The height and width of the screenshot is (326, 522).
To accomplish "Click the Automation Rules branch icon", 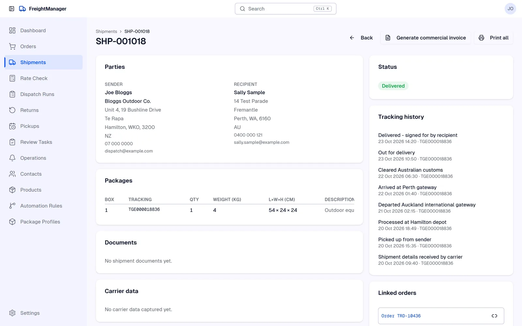I will (12, 206).
